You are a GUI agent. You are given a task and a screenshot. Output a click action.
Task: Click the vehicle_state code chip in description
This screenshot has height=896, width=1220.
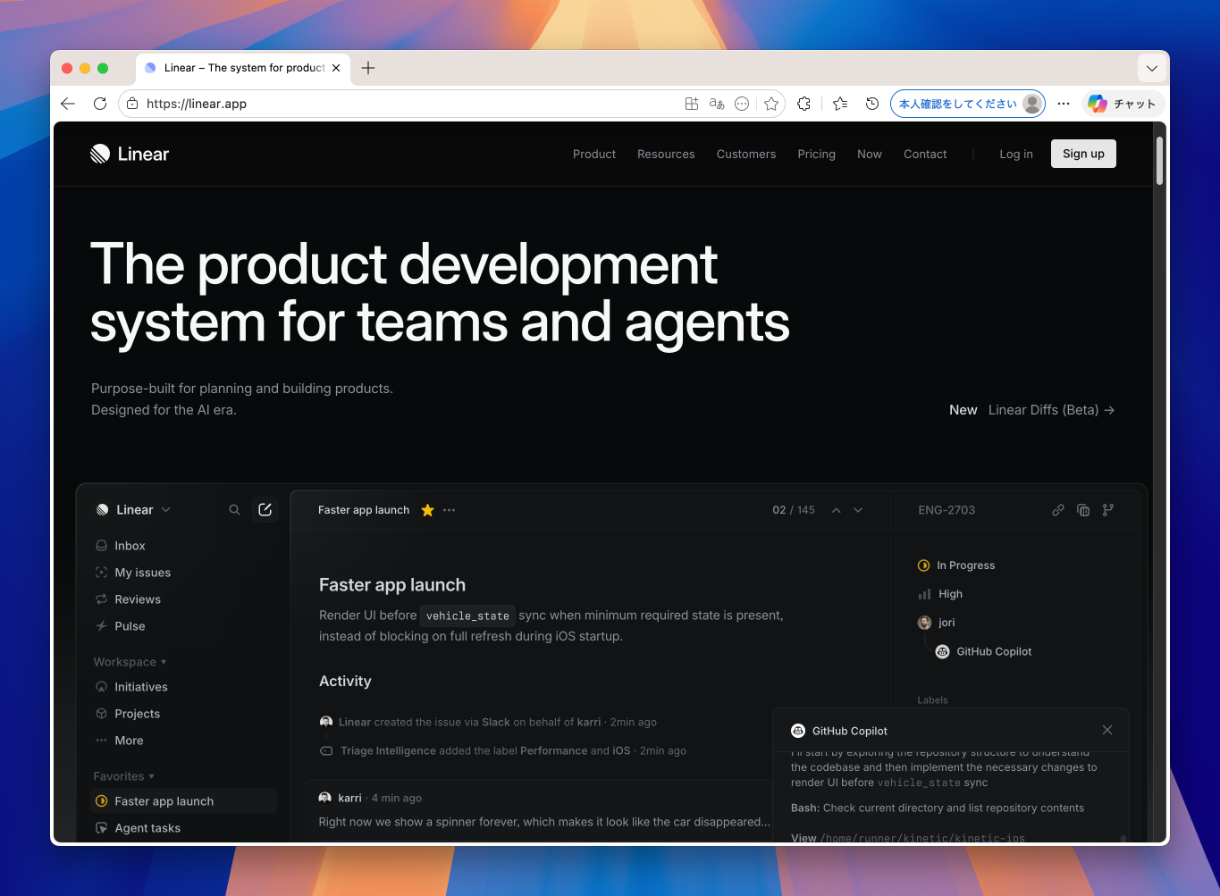[467, 615]
